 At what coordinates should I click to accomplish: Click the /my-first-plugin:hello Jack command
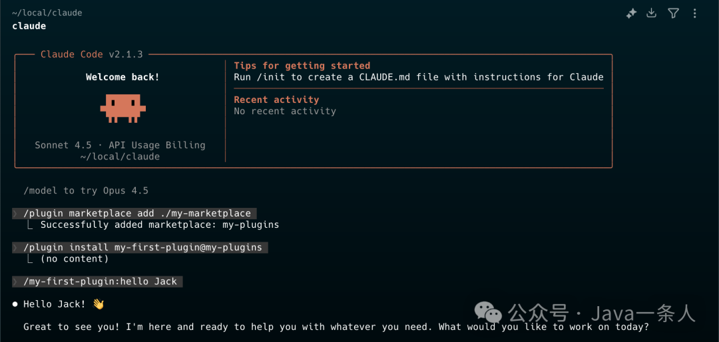[101, 282]
